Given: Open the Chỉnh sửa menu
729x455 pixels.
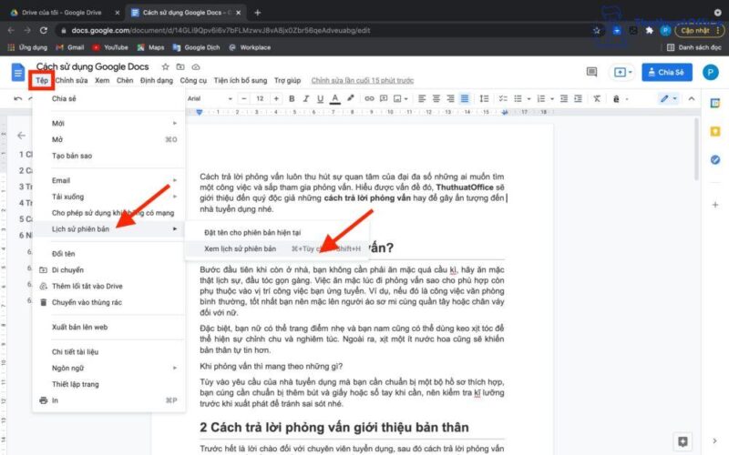Looking at the screenshot, I should point(71,80).
